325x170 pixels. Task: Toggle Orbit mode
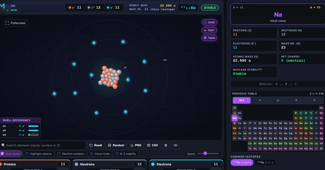coord(209,22)
